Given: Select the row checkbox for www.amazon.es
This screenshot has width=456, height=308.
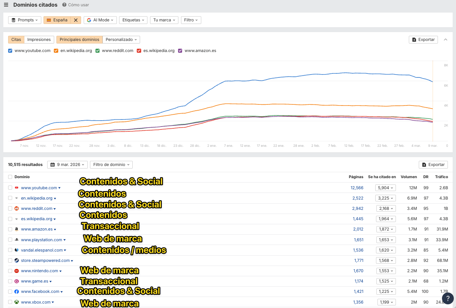Looking at the screenshot, I should coord(10,229).
